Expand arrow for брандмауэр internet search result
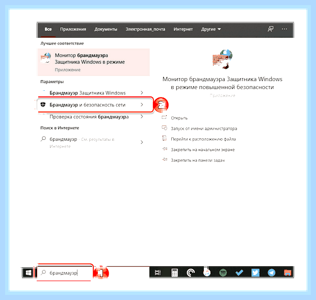The image size is (316, 300). tap(142, 142)
